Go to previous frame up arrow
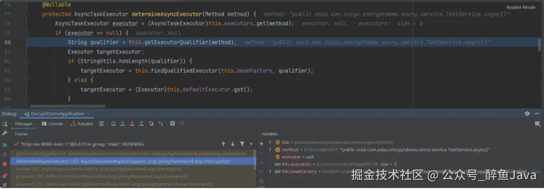The image size is (544, 189). tap(223, 144)
